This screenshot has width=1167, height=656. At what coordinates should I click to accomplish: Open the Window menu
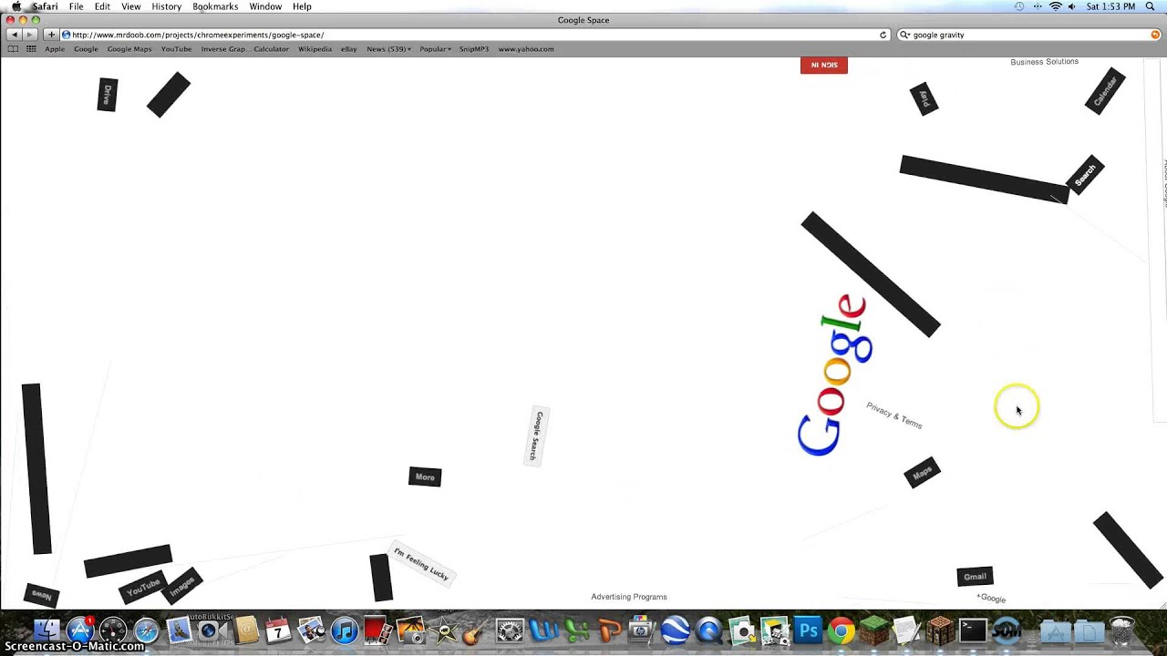265,6
